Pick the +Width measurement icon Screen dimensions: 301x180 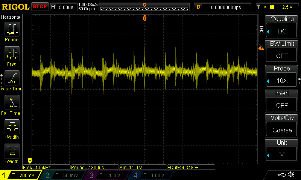(11, 127)
